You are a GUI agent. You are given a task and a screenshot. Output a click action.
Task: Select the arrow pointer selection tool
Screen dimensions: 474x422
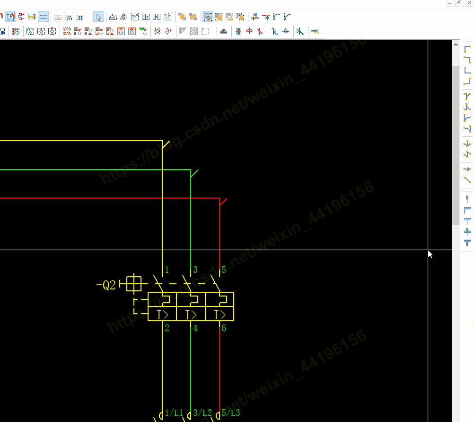[98, 17]
